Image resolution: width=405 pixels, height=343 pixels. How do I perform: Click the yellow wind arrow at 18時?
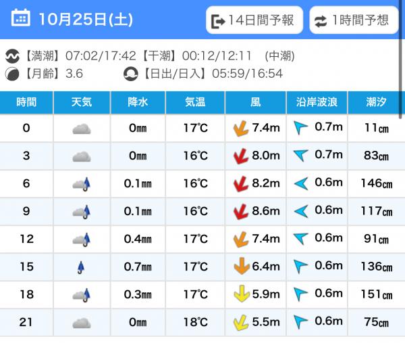point(238,294)
